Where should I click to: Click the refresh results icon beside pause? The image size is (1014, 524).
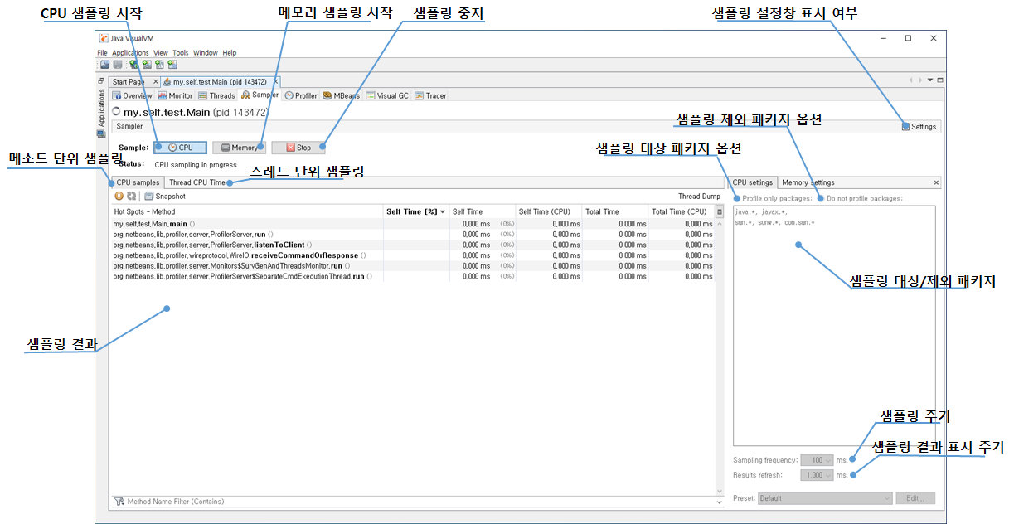[x=131, y=196]
